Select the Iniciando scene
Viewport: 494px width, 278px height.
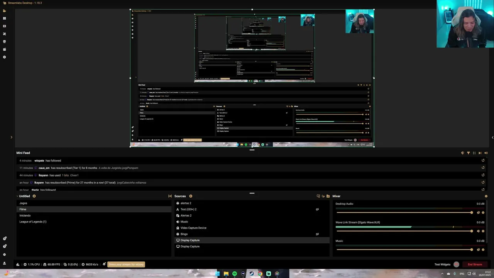click(94, 215)
